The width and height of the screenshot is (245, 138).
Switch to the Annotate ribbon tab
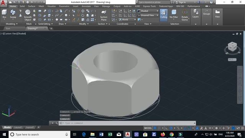(86, 6)
